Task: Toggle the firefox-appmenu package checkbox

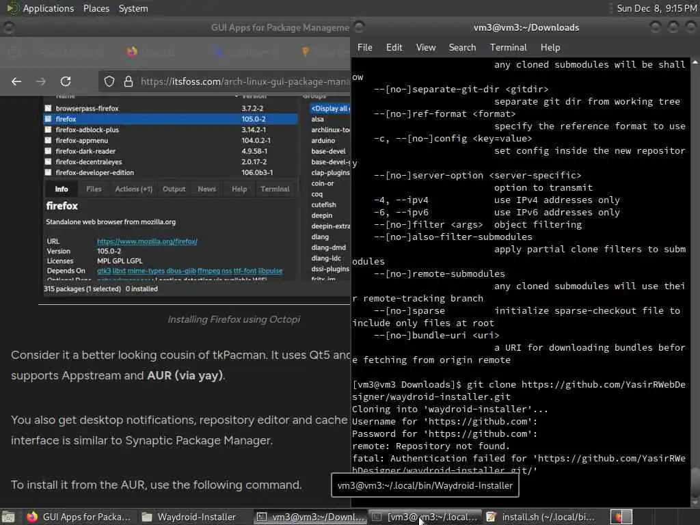Action: click(x=49, y=140)
